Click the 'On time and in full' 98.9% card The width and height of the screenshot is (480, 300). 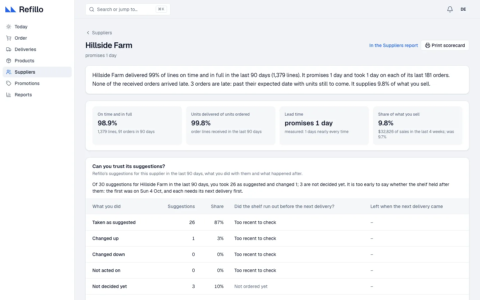[137, 126]
